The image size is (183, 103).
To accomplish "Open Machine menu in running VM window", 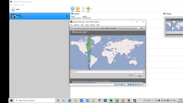I will click(76, 25).
